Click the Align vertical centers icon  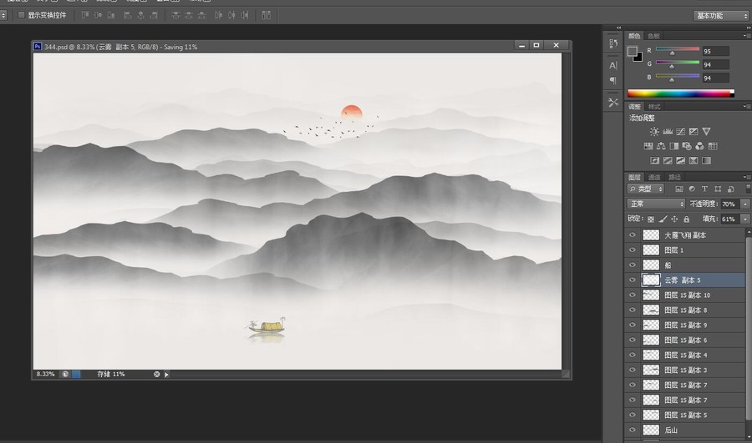tap(98, 15)
